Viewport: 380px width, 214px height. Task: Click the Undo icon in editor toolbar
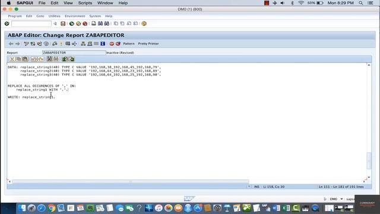pyautogui.click(x=34, y=59)
